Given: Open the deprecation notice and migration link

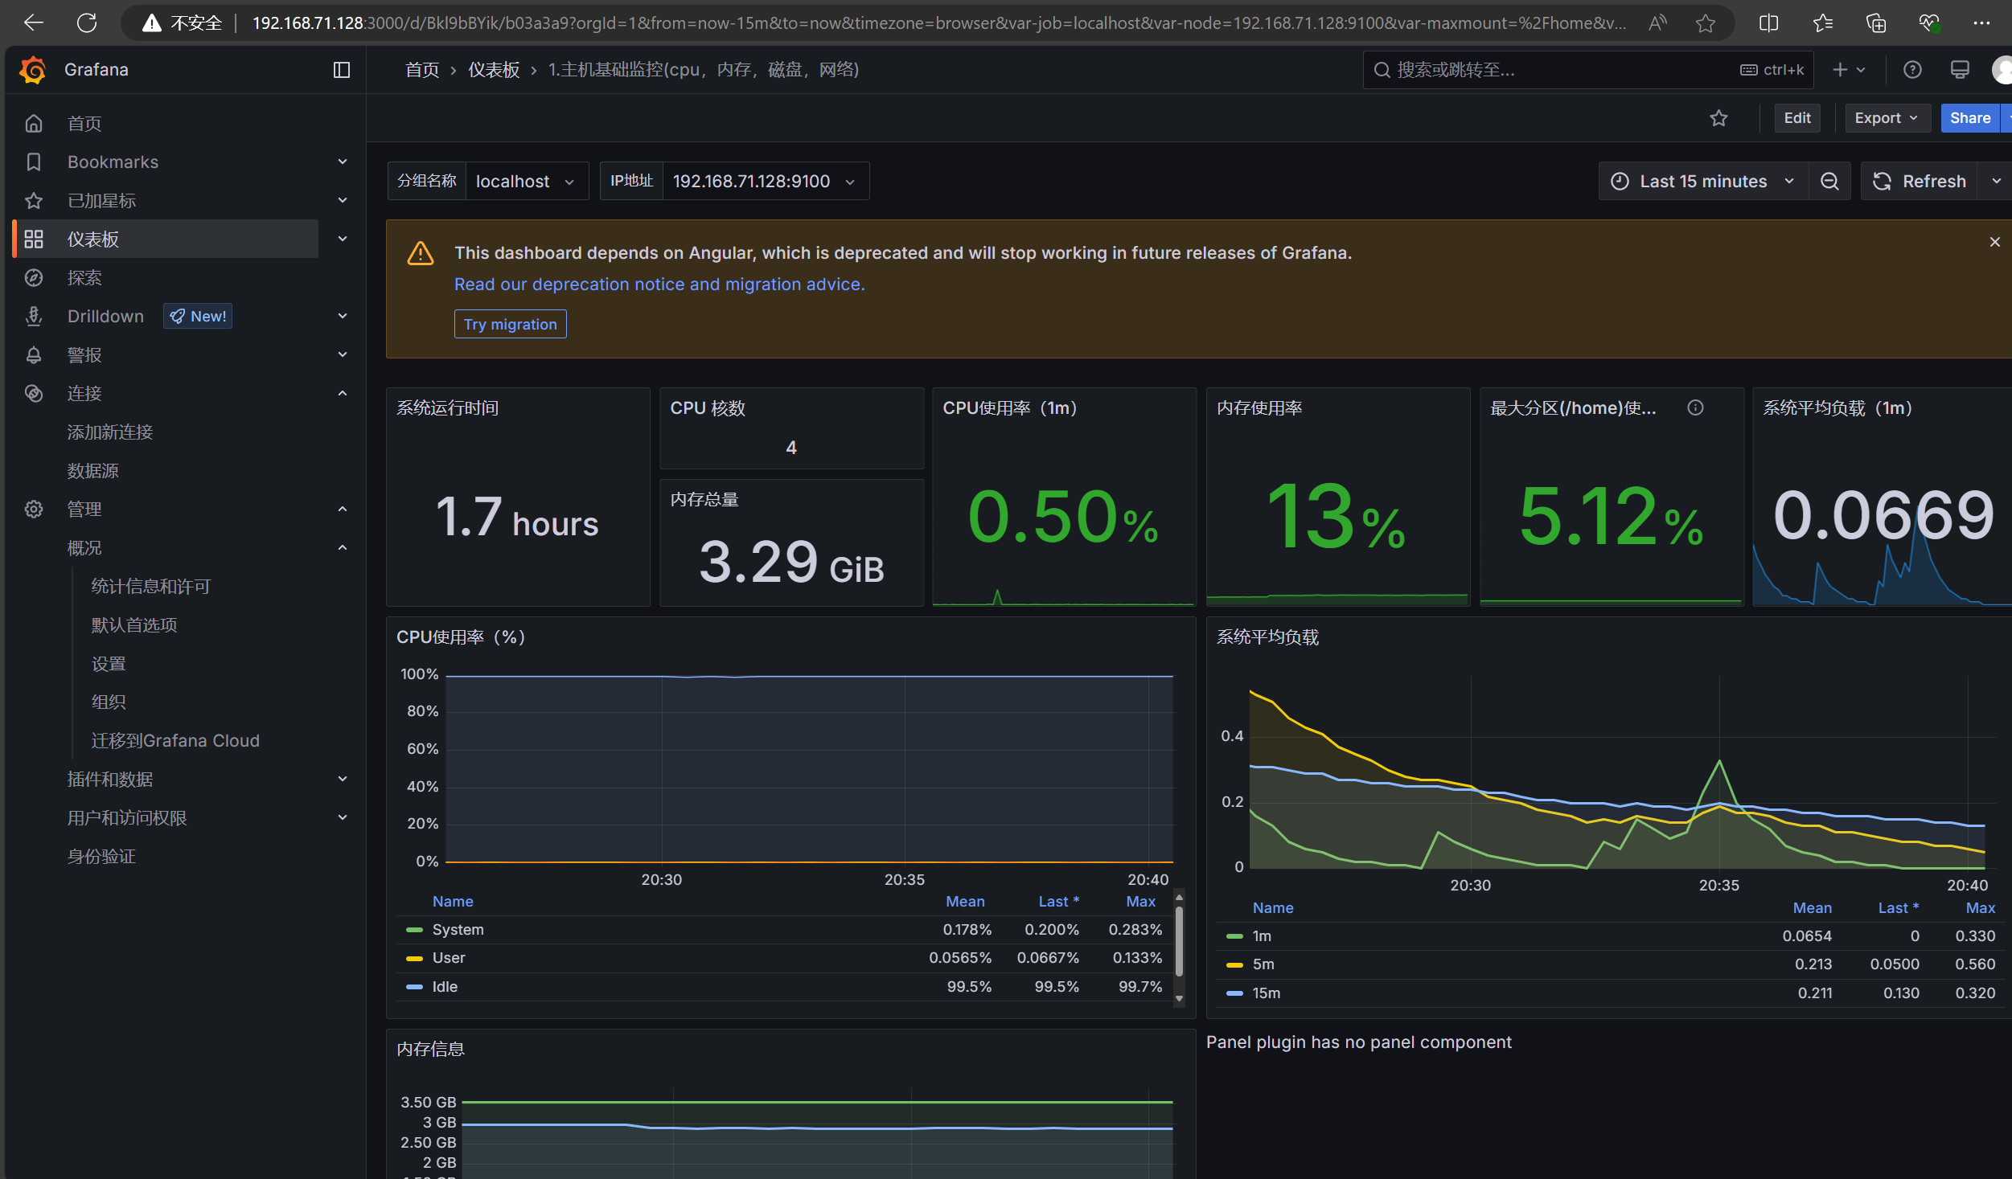Looking at the screenshot, I should (659, 285).
